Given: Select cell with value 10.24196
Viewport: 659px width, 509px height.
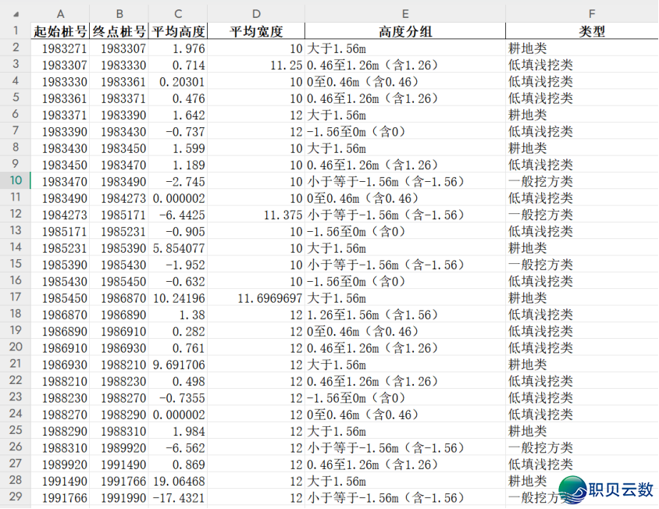Looking at the screenshot, I should tap(178, 298).
